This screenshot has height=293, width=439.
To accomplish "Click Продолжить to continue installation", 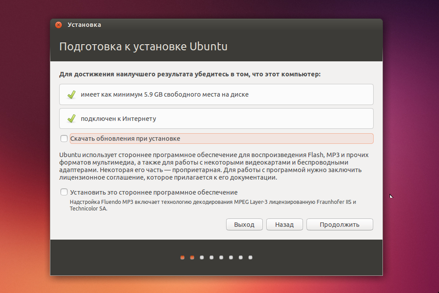I will click(x=340, y=225).
